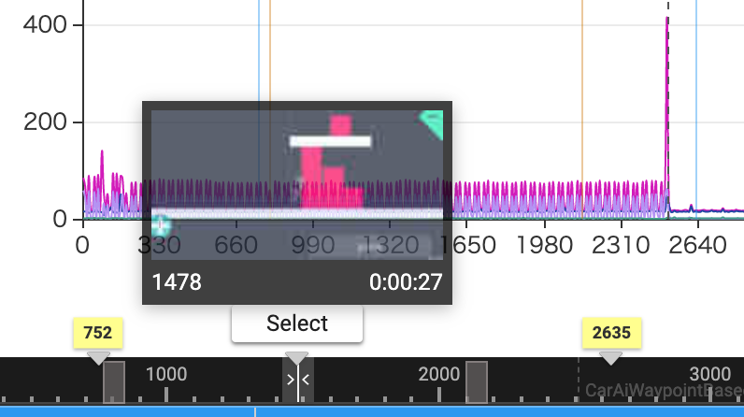Click the 0:00:27 timestamp in the tooltip
The height and width of the screenshot is (417, 744).
pos(406,282)
